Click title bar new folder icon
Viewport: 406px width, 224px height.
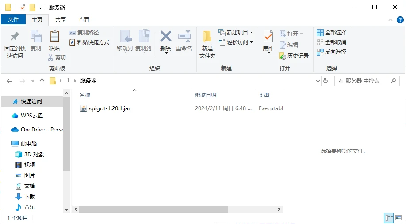click(32, 7)
